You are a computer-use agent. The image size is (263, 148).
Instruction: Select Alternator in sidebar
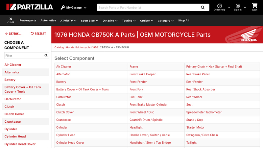(12, 72)
